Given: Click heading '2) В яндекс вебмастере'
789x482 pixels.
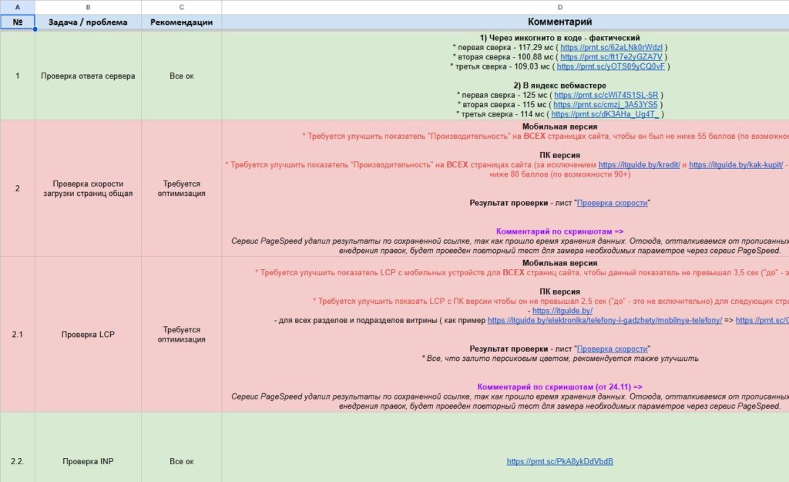Looking at the screenshot, I should (x=559, y=86).
